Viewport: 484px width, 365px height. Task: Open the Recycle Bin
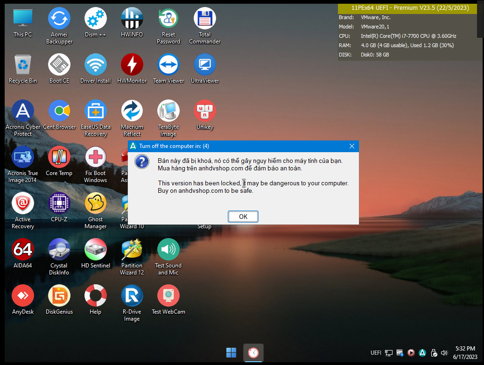tap(22, 69)
